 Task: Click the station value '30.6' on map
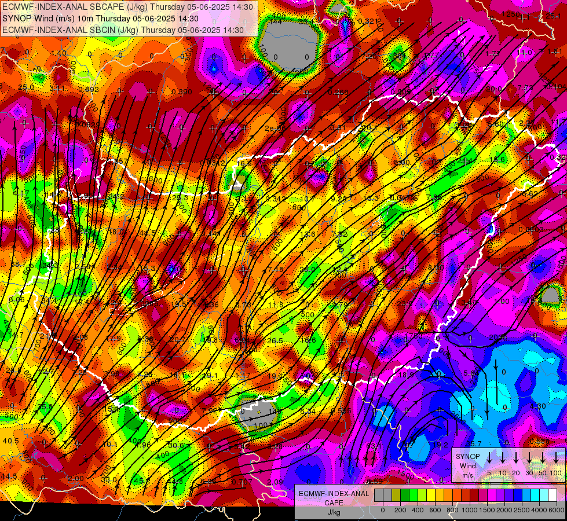tap(176, 445)
